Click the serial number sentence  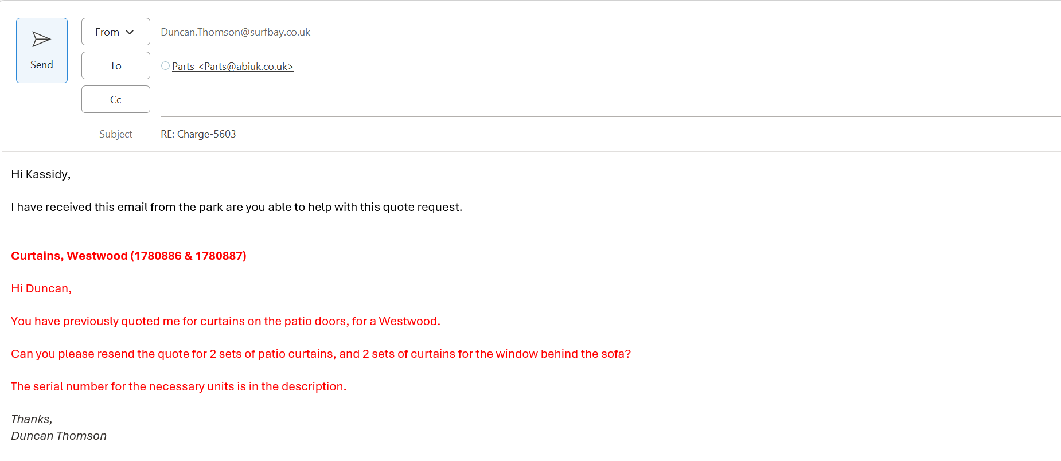pos(178,386)
